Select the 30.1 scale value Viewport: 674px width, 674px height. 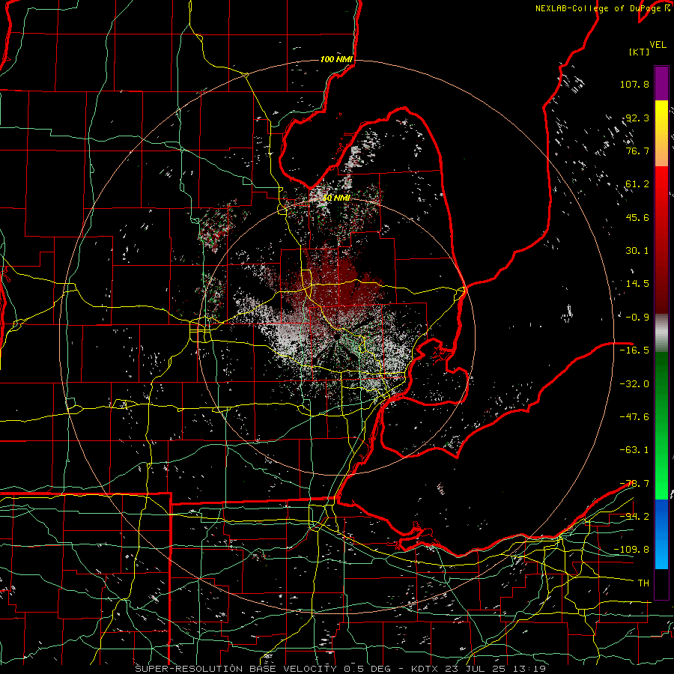click(637, 251)
